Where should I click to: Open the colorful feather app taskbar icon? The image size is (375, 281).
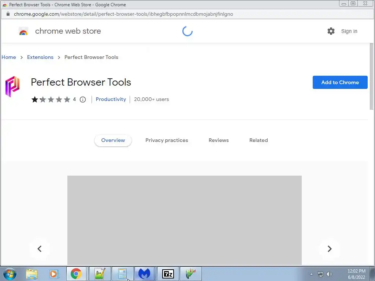coord(190,274)
